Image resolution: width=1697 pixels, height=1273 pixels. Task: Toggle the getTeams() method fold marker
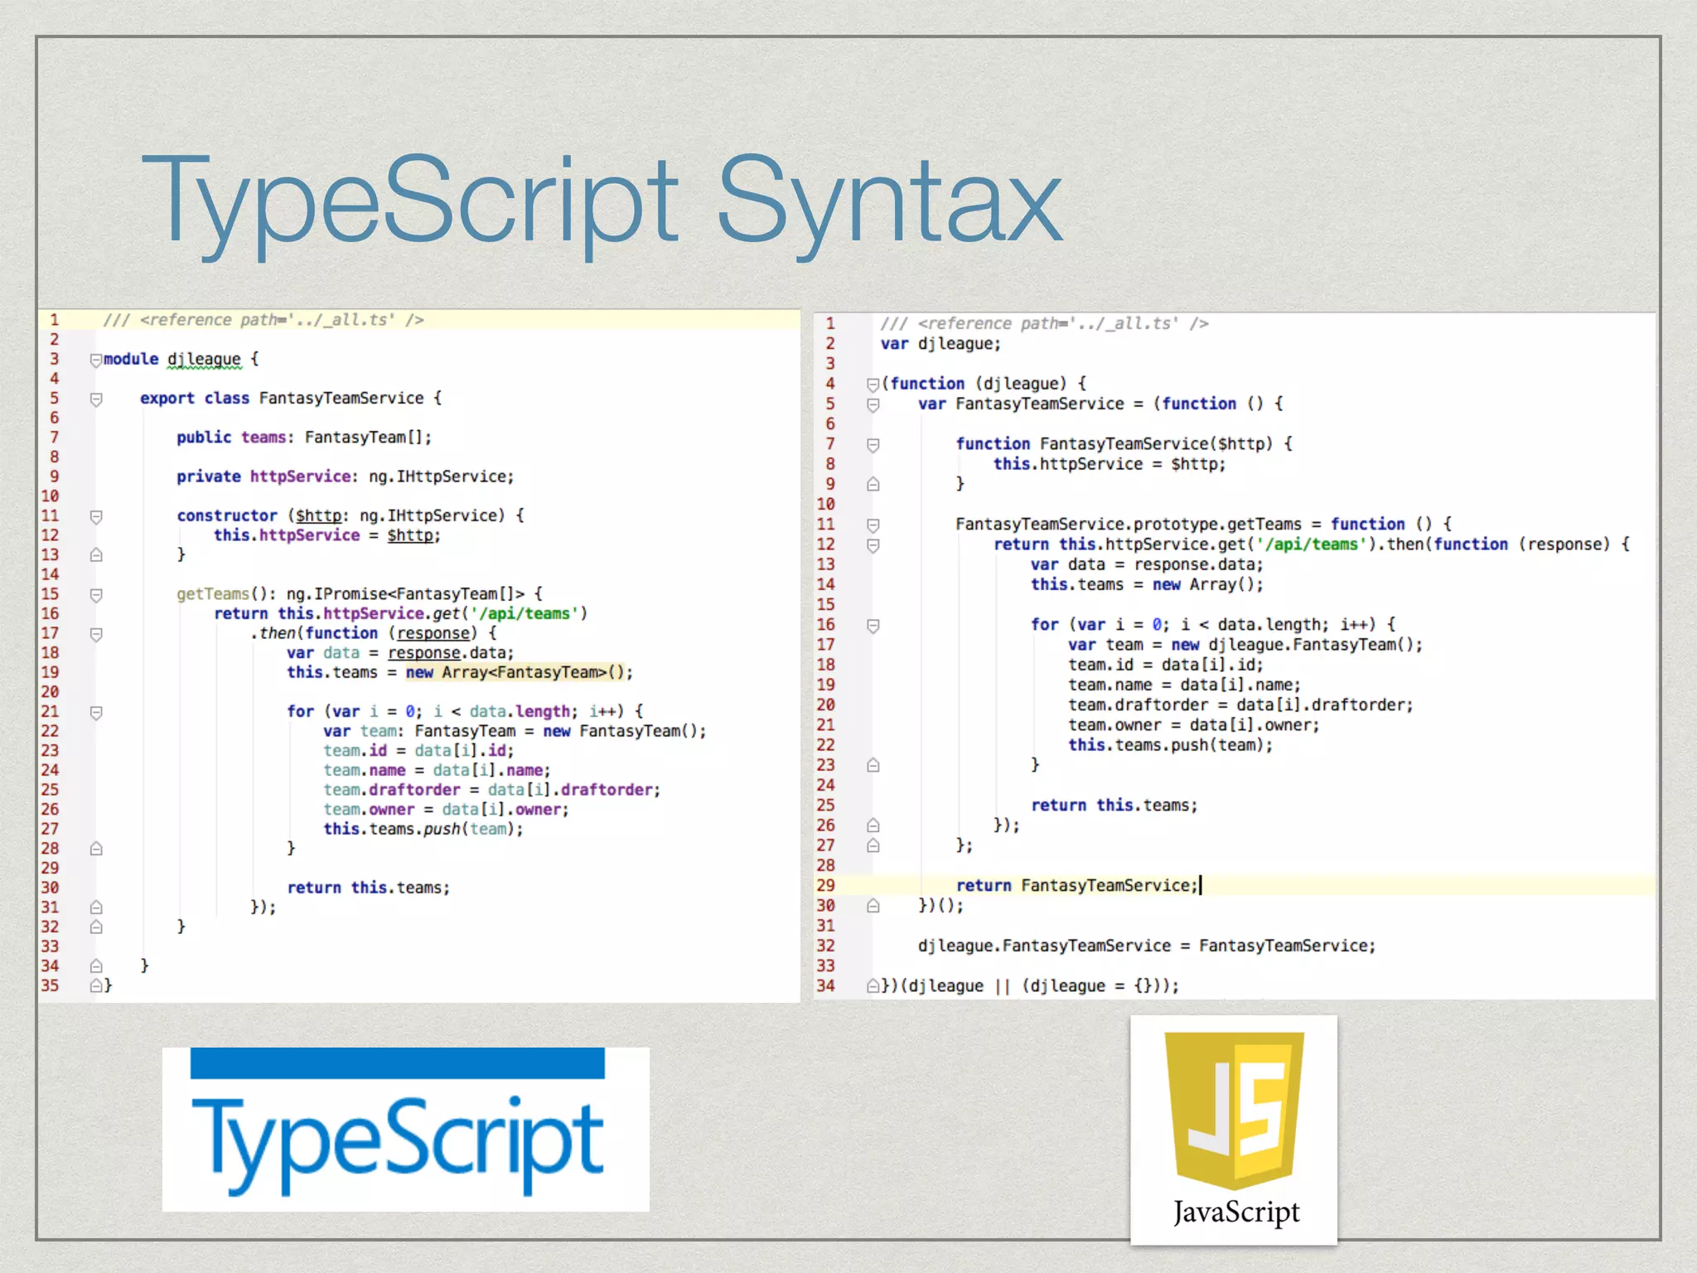97,593
